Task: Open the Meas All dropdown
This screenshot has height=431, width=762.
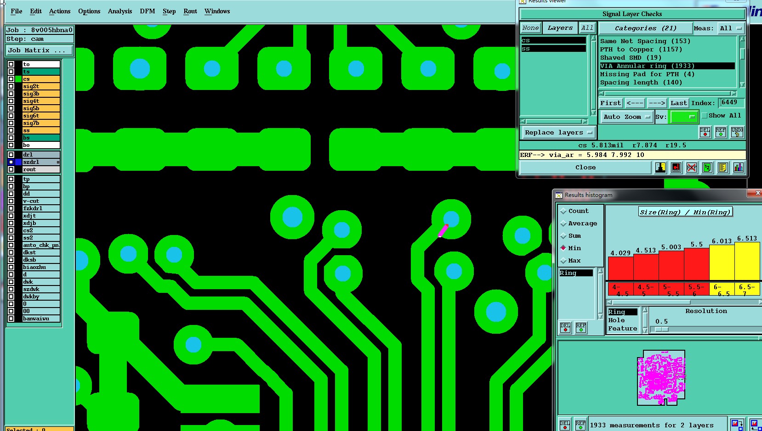Action: (730, 28)
